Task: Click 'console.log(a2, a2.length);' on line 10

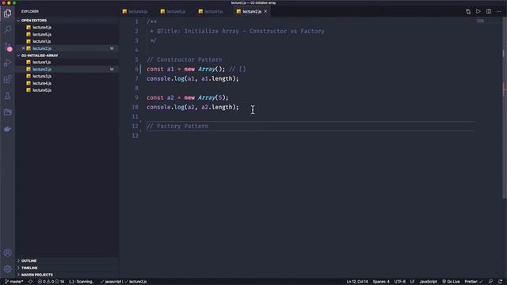Action: tap(193, 108)
